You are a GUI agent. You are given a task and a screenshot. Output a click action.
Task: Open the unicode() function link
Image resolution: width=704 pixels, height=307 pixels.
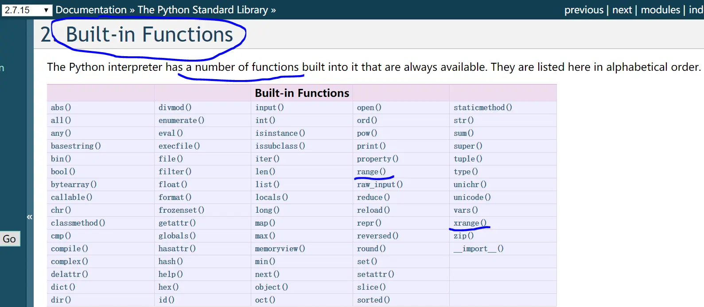[x=472, y=197]
